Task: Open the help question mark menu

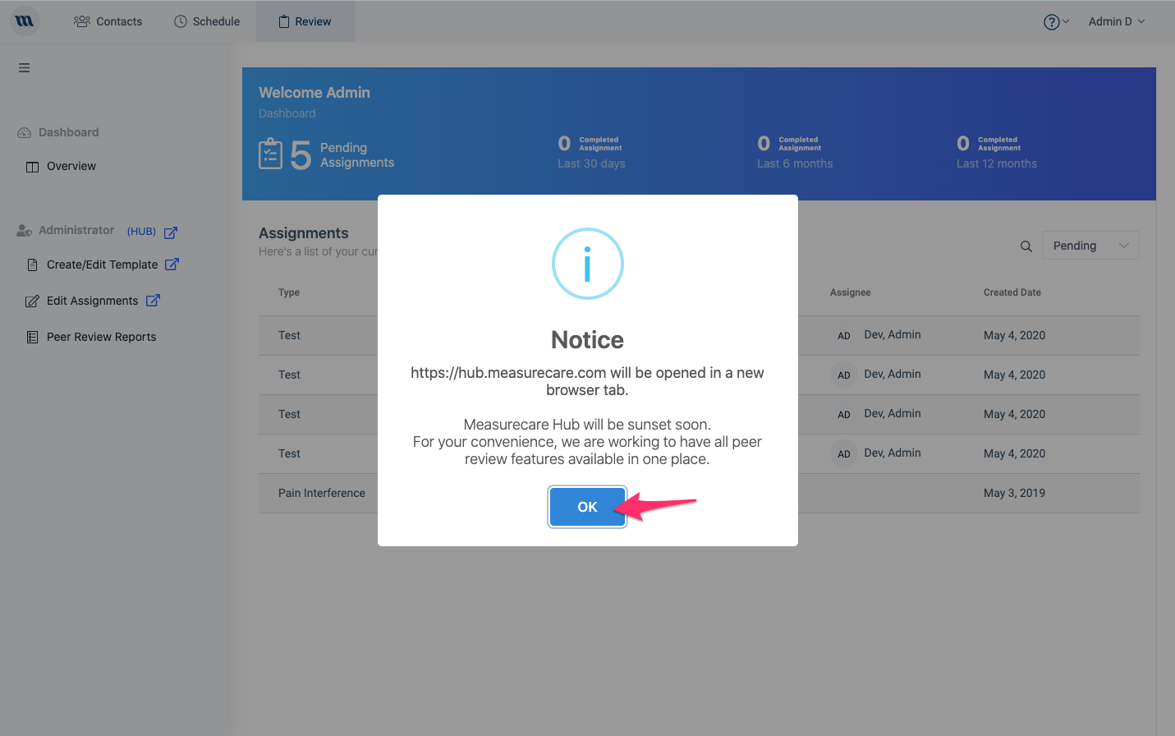Action: click(1056, 22)
